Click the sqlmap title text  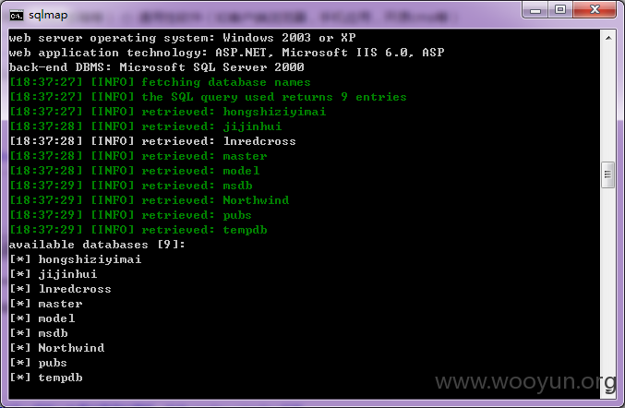tap(48, 15)
